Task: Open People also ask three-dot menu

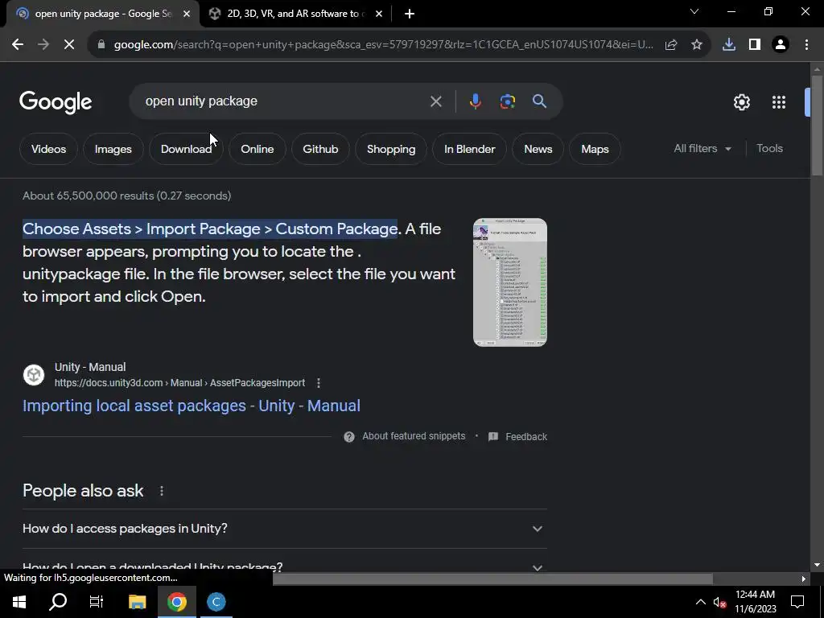Action: tap(161, 491)
